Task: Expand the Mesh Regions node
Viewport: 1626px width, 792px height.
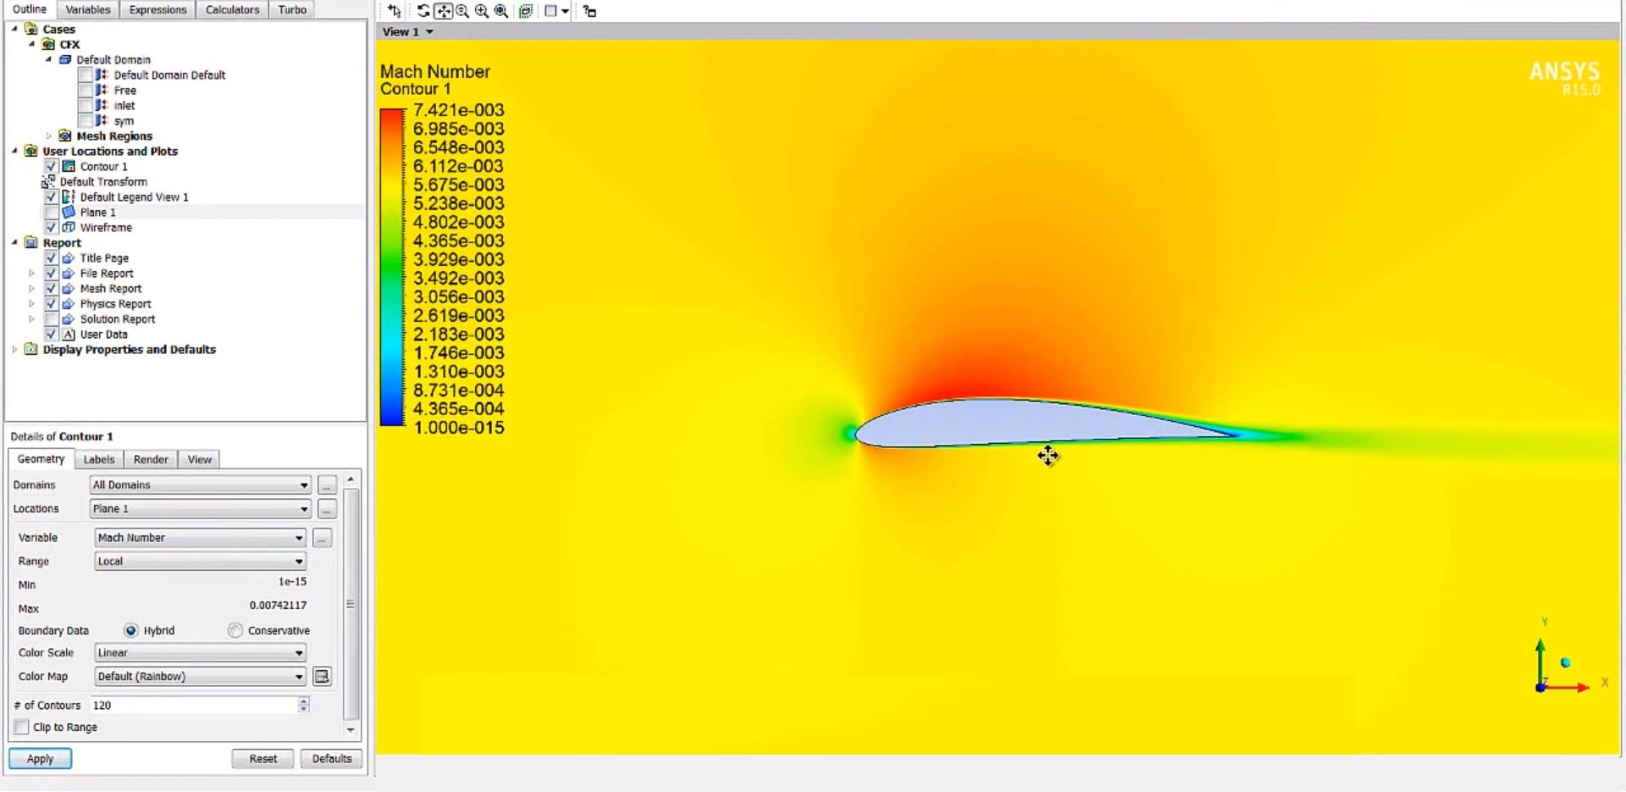Action: (x=48, y=136)
